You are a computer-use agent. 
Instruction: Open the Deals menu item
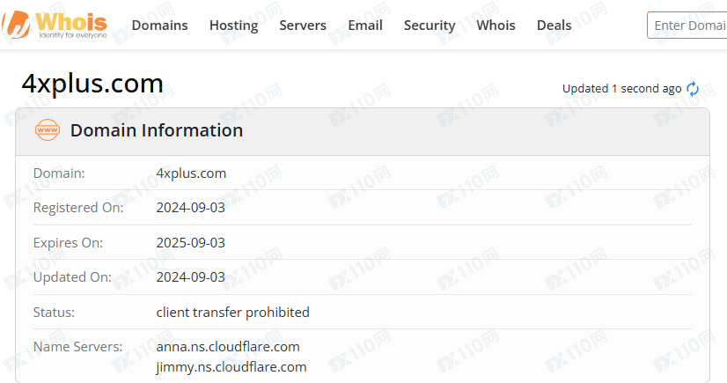pyautogui.click(x=554, y=25)
